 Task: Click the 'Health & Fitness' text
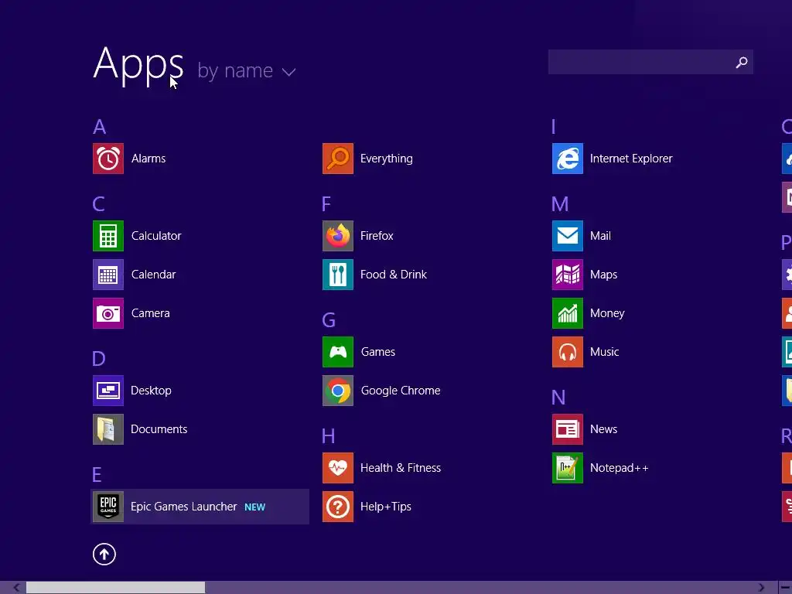tap(401, 468)
